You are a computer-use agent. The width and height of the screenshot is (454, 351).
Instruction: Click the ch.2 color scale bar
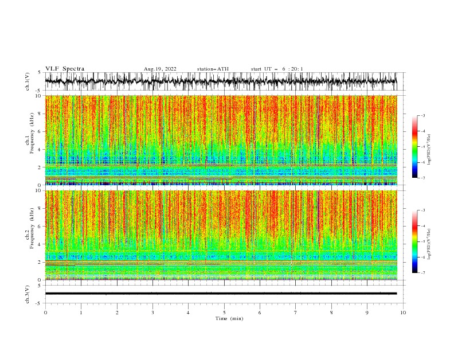point(414,241)
